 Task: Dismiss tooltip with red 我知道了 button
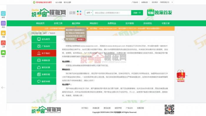click(81, 40)
